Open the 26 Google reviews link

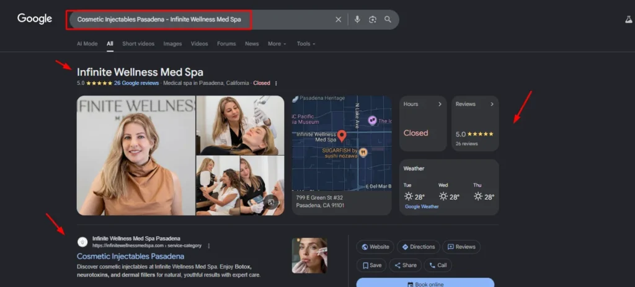click(136, 83)
